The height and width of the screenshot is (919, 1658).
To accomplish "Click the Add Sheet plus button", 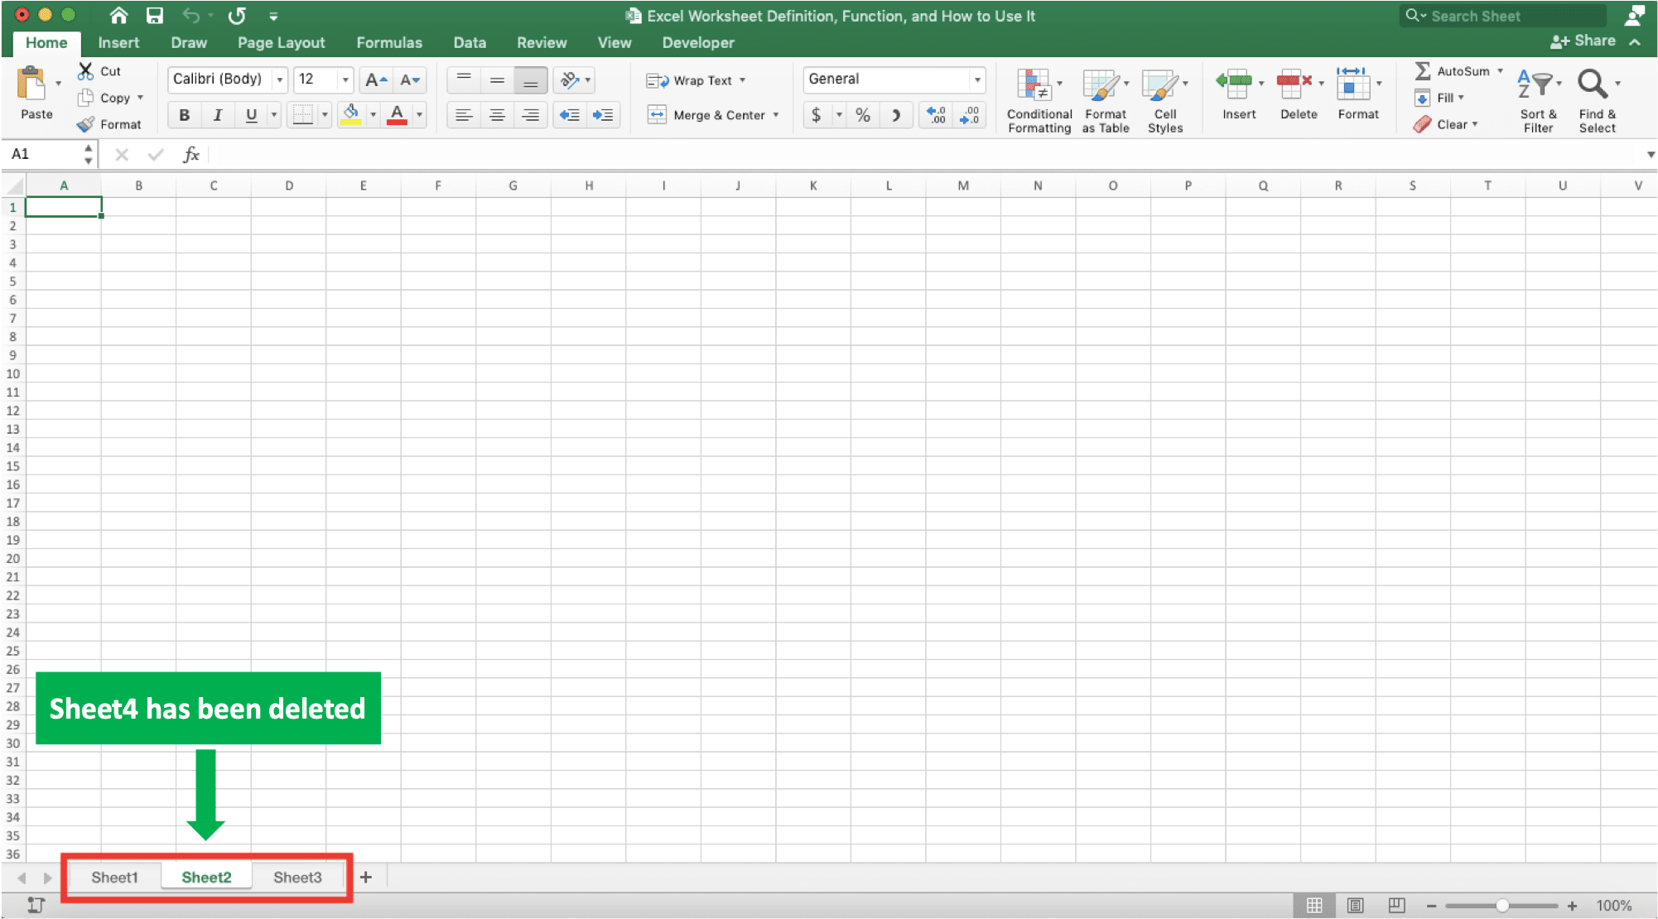I will tap(364, 877).
